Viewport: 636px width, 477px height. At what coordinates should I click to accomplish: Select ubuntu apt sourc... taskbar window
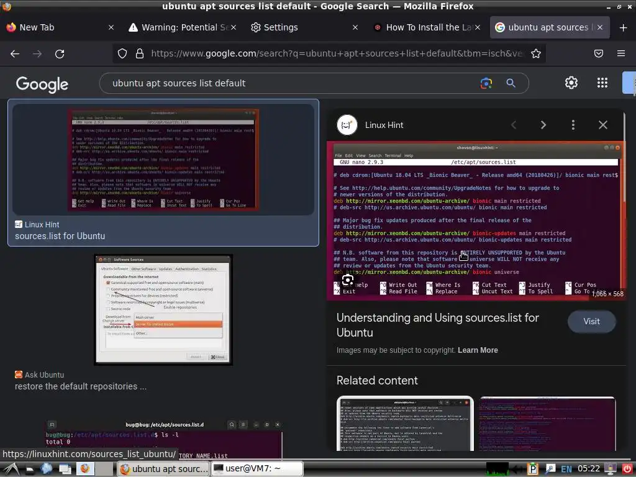coord(163,468)
